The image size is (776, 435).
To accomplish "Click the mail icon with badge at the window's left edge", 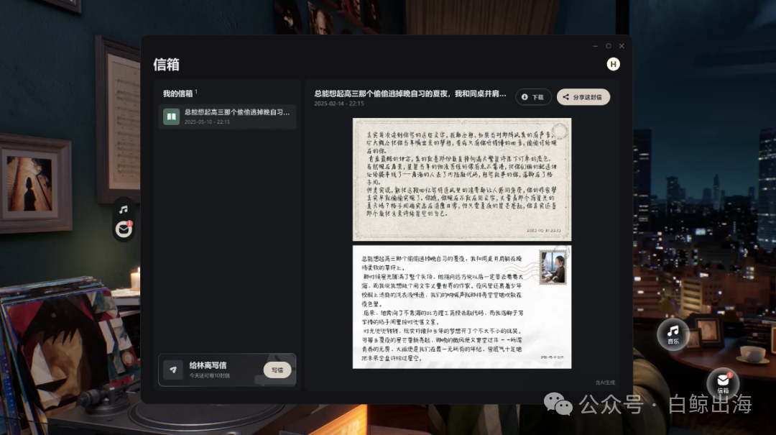I will pyautogui.click(x=124, y=229).
